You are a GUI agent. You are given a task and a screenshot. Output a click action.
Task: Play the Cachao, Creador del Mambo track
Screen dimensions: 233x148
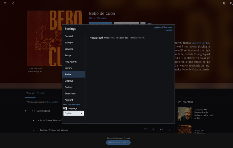tap(33, 130)
